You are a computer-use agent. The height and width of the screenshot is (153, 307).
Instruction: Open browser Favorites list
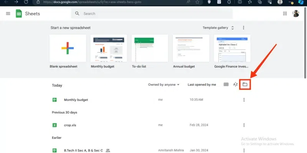pos(250,2)
